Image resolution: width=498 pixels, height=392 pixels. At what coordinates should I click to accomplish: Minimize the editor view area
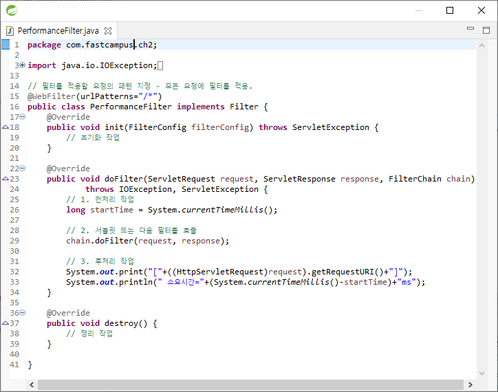470,29
